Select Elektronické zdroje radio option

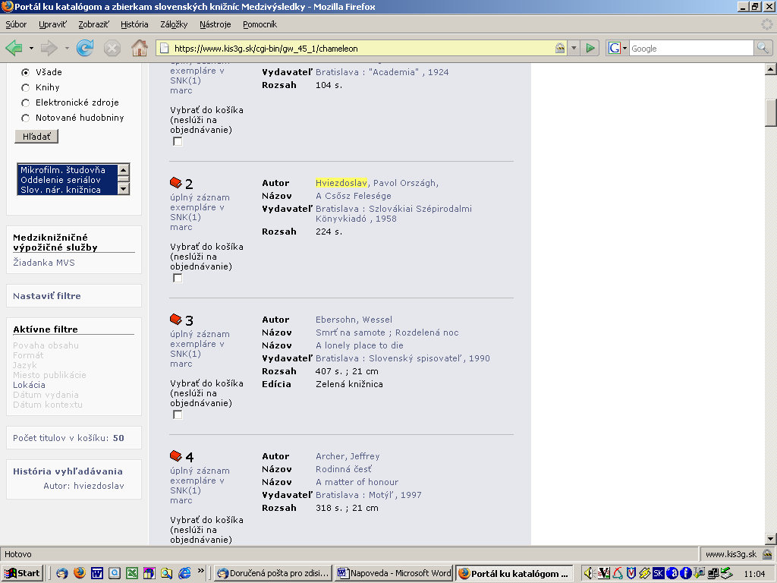click(26, 102)
